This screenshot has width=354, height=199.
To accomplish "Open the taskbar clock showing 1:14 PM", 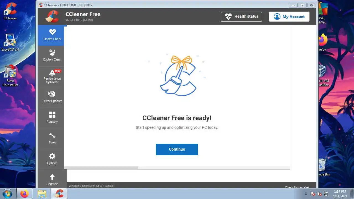I will coord(340,194).
